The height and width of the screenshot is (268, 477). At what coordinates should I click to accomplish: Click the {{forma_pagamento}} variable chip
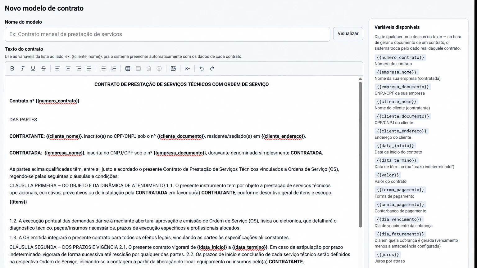point(400,190)
